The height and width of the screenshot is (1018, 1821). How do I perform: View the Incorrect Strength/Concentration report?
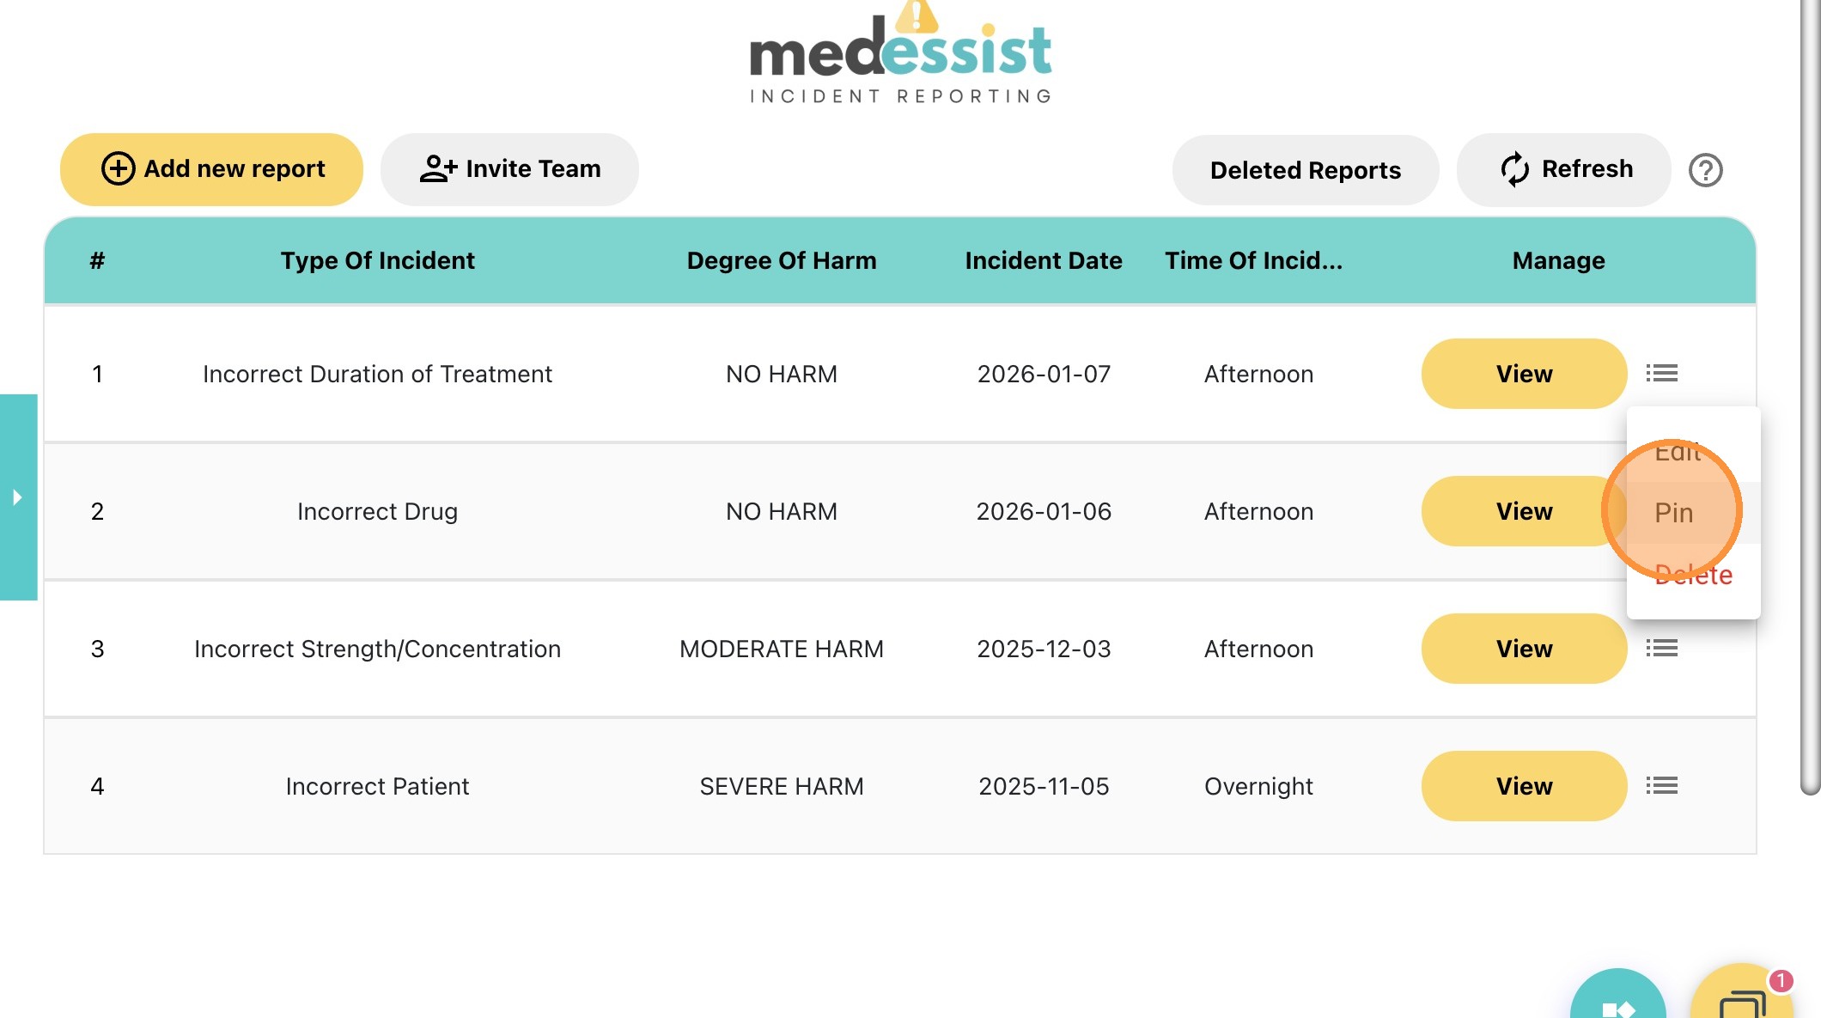coord(1524,649)
